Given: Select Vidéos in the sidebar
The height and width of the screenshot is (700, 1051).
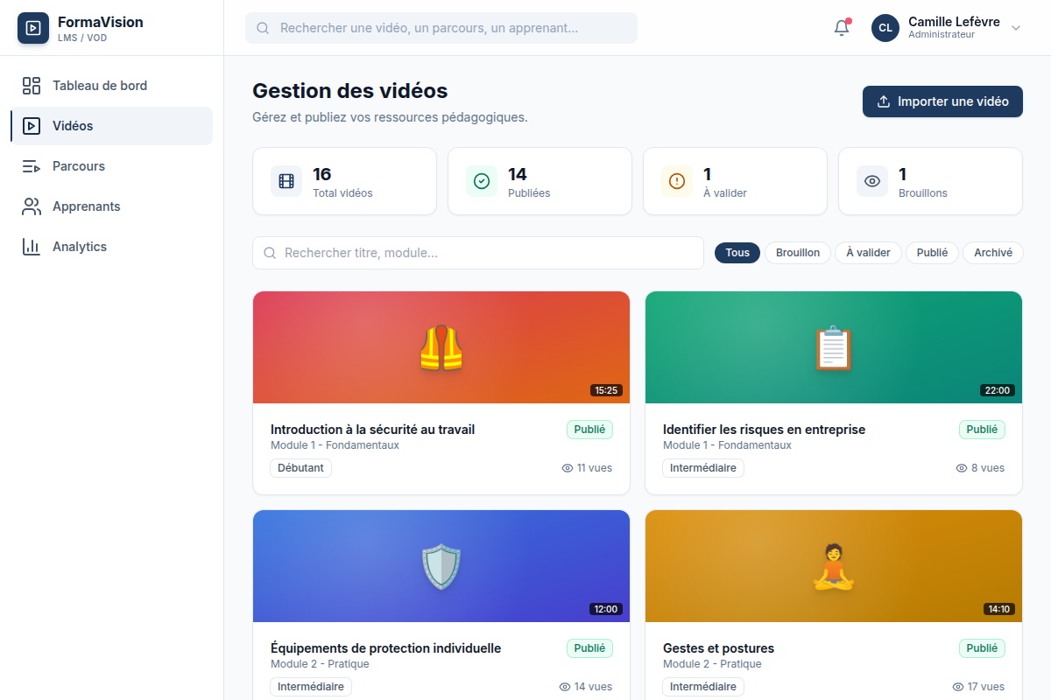Looking at the screenshot, I should (x=111, y=126).
